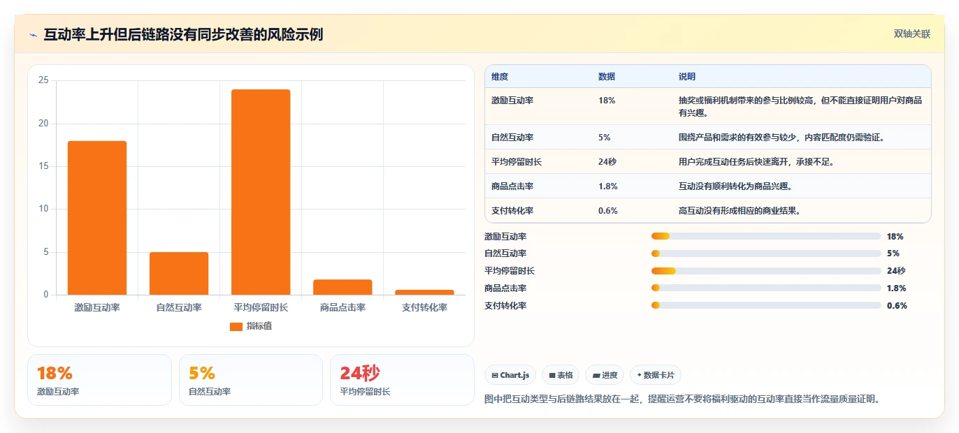The image size is (959, 433).
Task: Click the 激励互动率 progress bar
Action: coord(766,236)
